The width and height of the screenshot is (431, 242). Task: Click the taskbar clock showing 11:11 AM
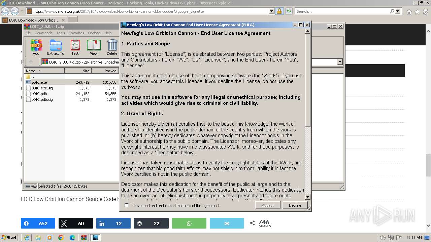click(x=414, y=238)
